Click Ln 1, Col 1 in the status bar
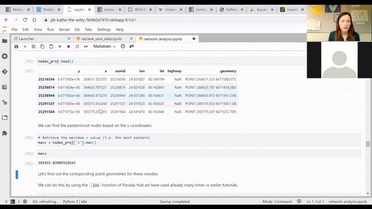Screen dimensions: 372x209 315,201
